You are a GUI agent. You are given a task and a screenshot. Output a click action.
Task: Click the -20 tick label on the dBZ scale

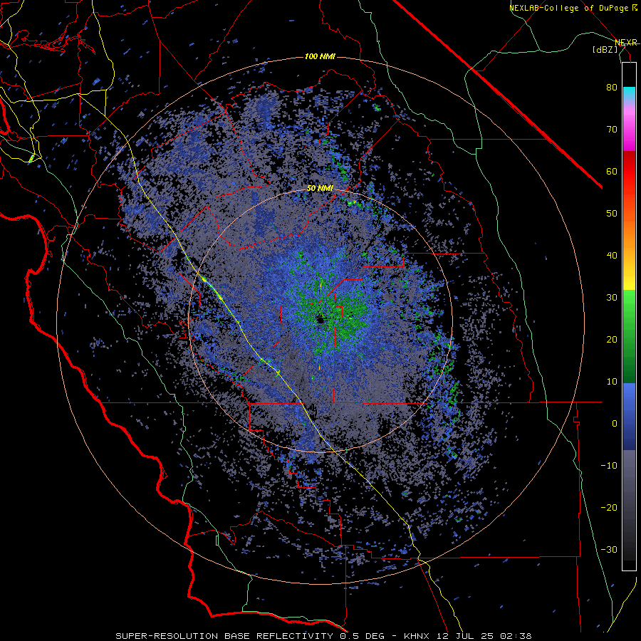609,508
